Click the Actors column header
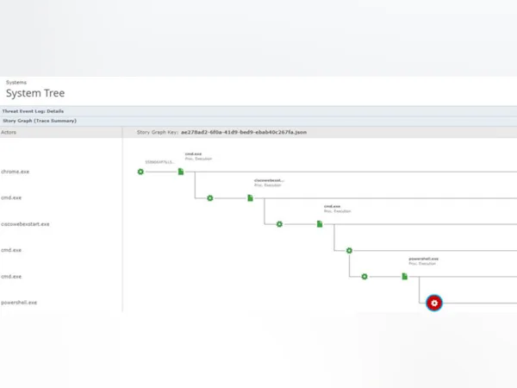Screen dimensions: 517x388 (x=9, y=132)
